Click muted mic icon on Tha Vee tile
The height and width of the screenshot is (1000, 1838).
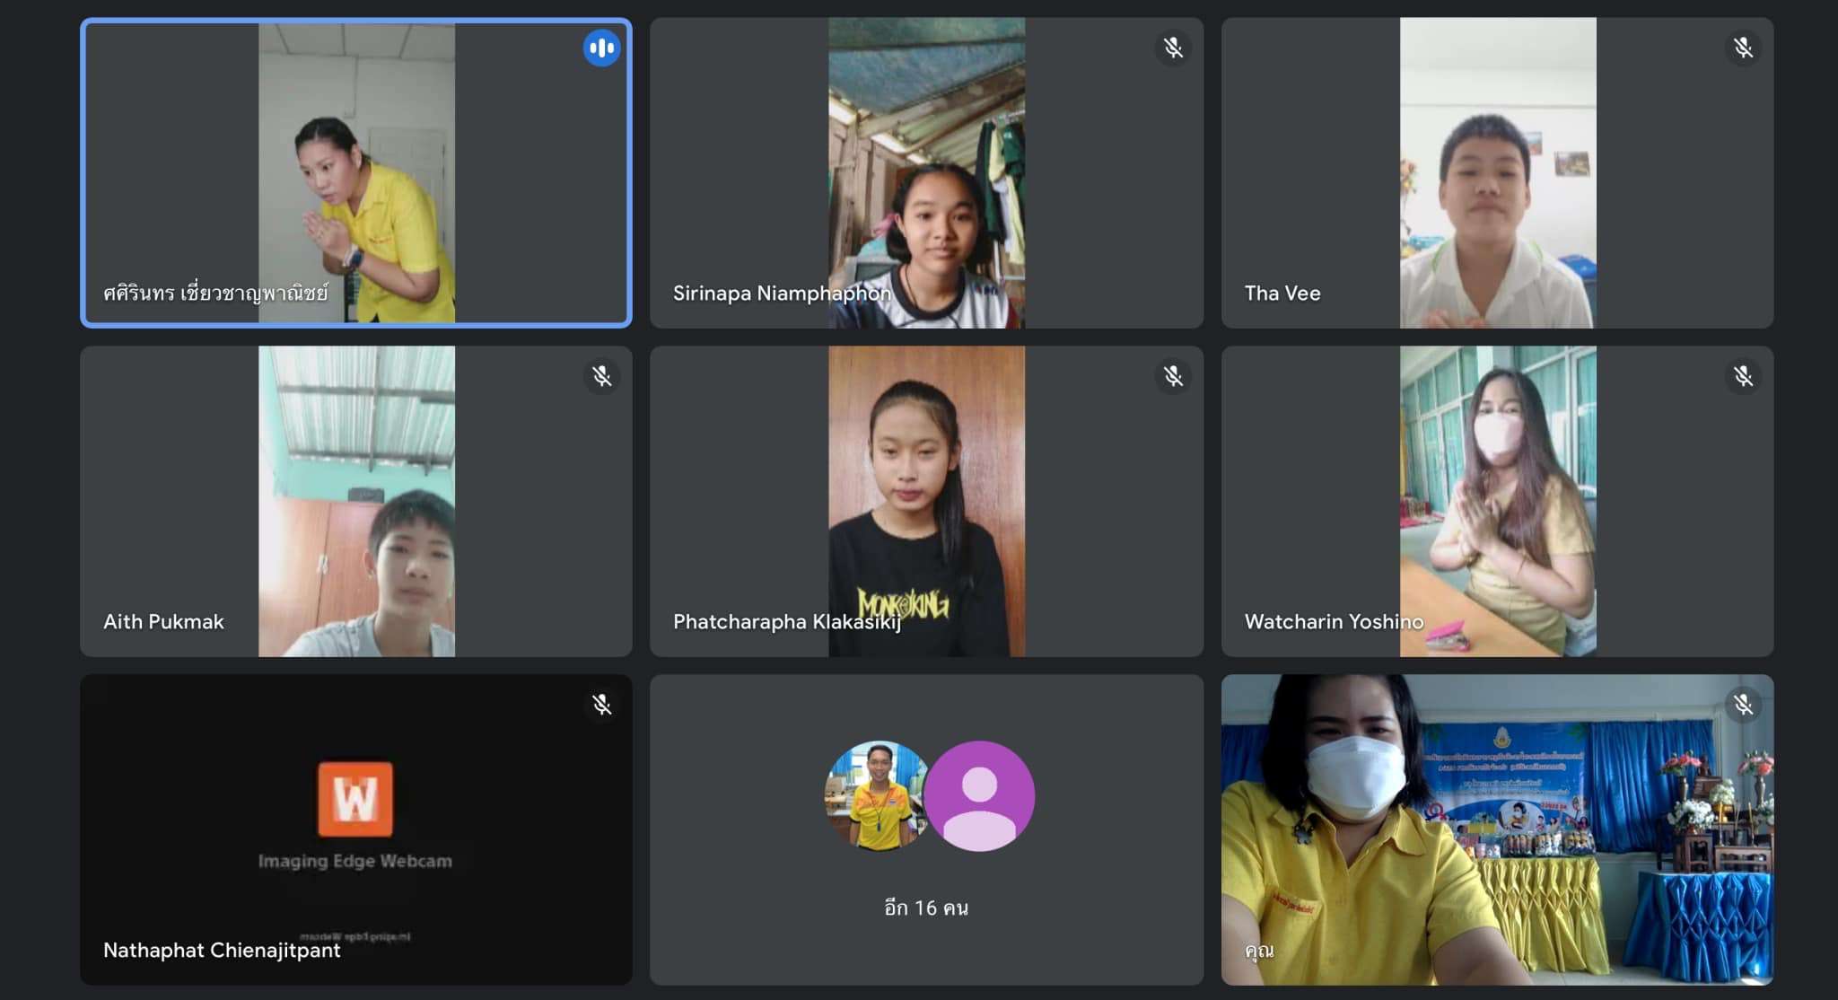1743,48
